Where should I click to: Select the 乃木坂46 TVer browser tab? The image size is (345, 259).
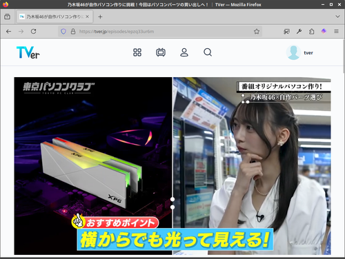pyautogui.click(x=55, y=17)
